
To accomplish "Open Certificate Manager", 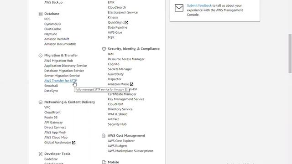I will point(122,94).
